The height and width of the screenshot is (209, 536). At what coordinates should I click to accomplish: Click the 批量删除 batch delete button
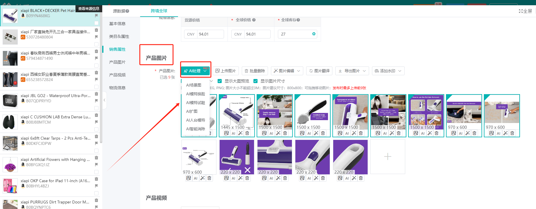pos(255,71)
